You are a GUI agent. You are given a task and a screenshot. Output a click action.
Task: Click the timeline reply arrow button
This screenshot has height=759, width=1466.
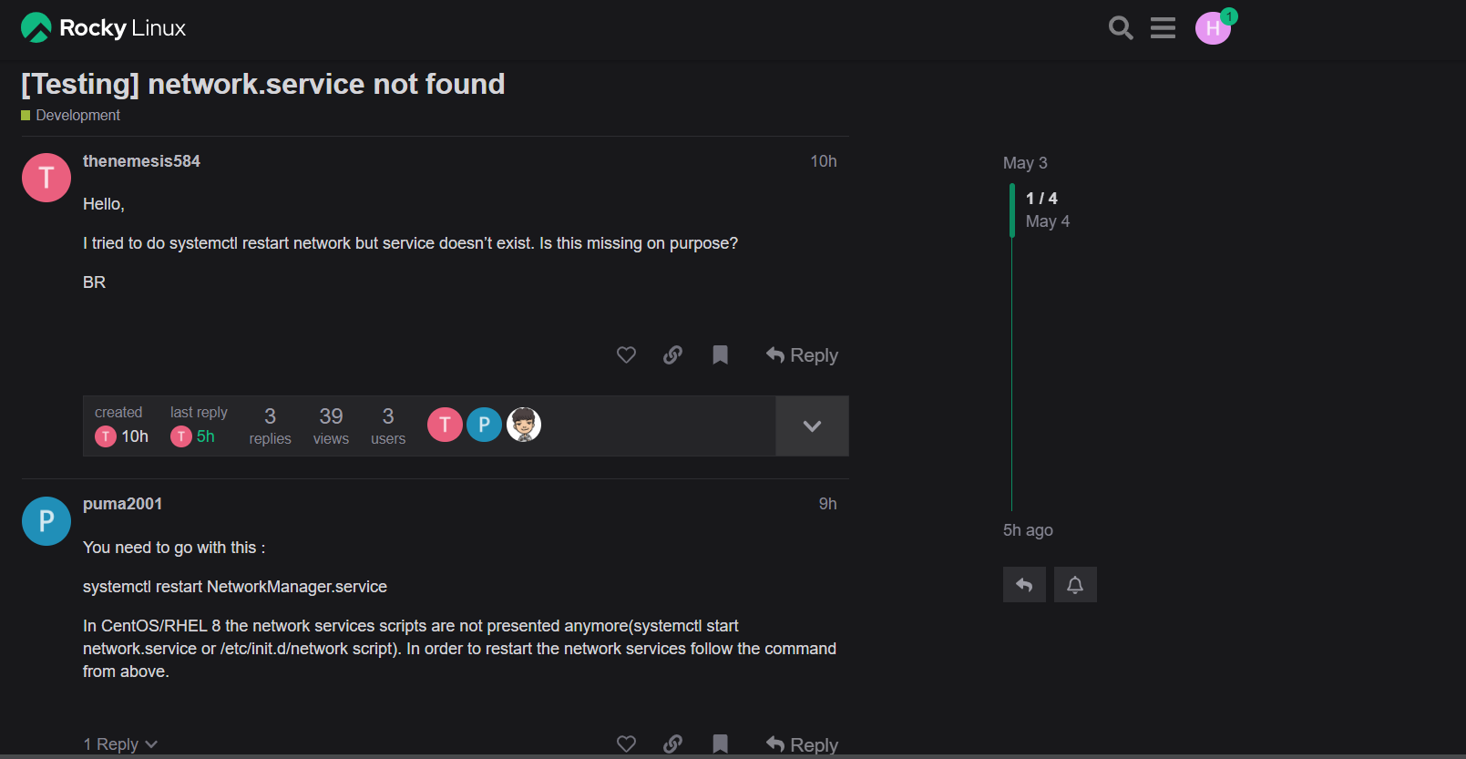pos(1024,585)
